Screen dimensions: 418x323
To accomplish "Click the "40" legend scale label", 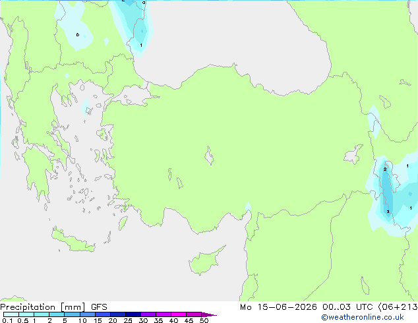I will click(173, 320).
